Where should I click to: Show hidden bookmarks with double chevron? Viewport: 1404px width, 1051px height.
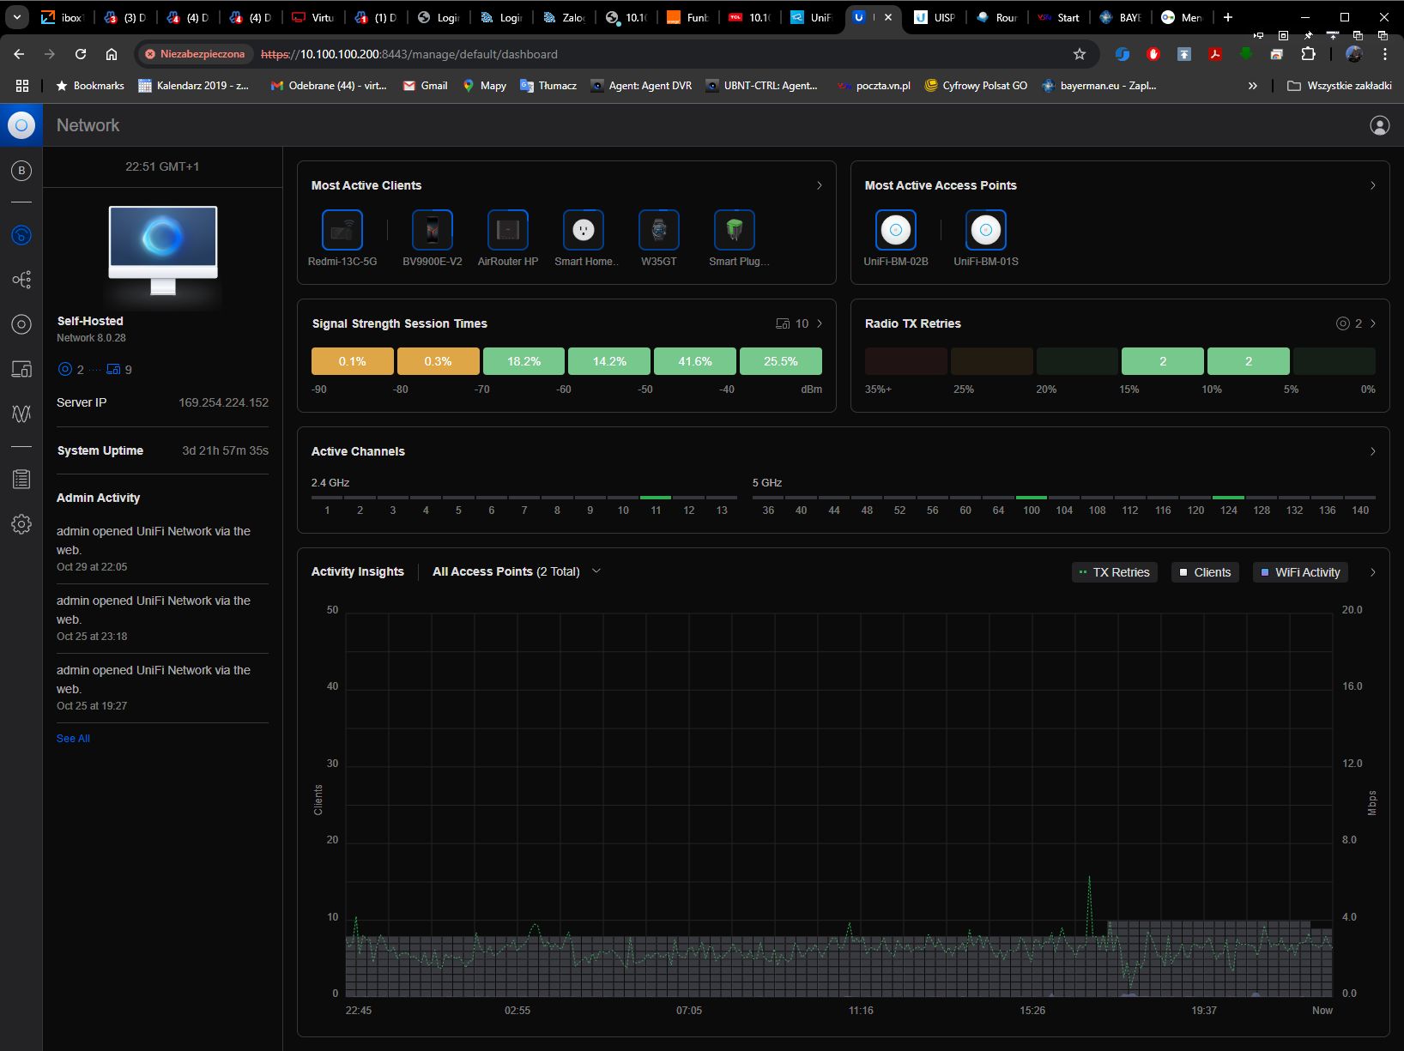tap(1253, 86)
